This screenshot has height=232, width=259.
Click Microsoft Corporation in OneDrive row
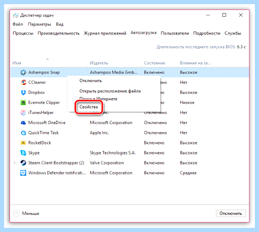[111, 123]
